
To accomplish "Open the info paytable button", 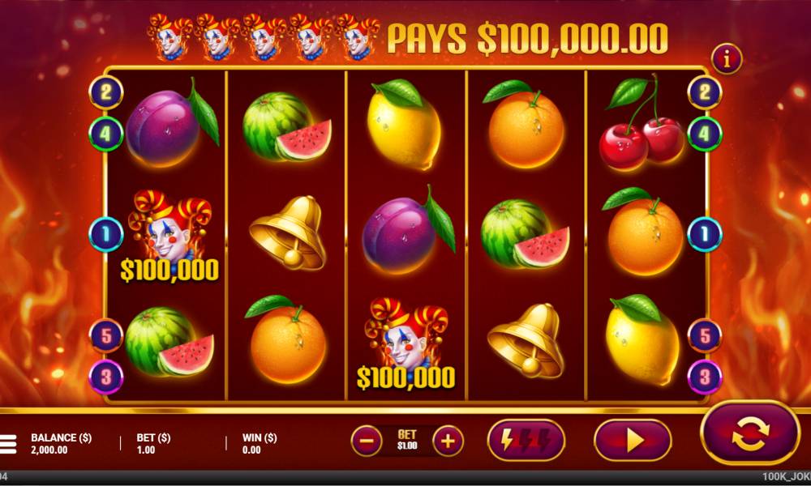I will [727, 59].
